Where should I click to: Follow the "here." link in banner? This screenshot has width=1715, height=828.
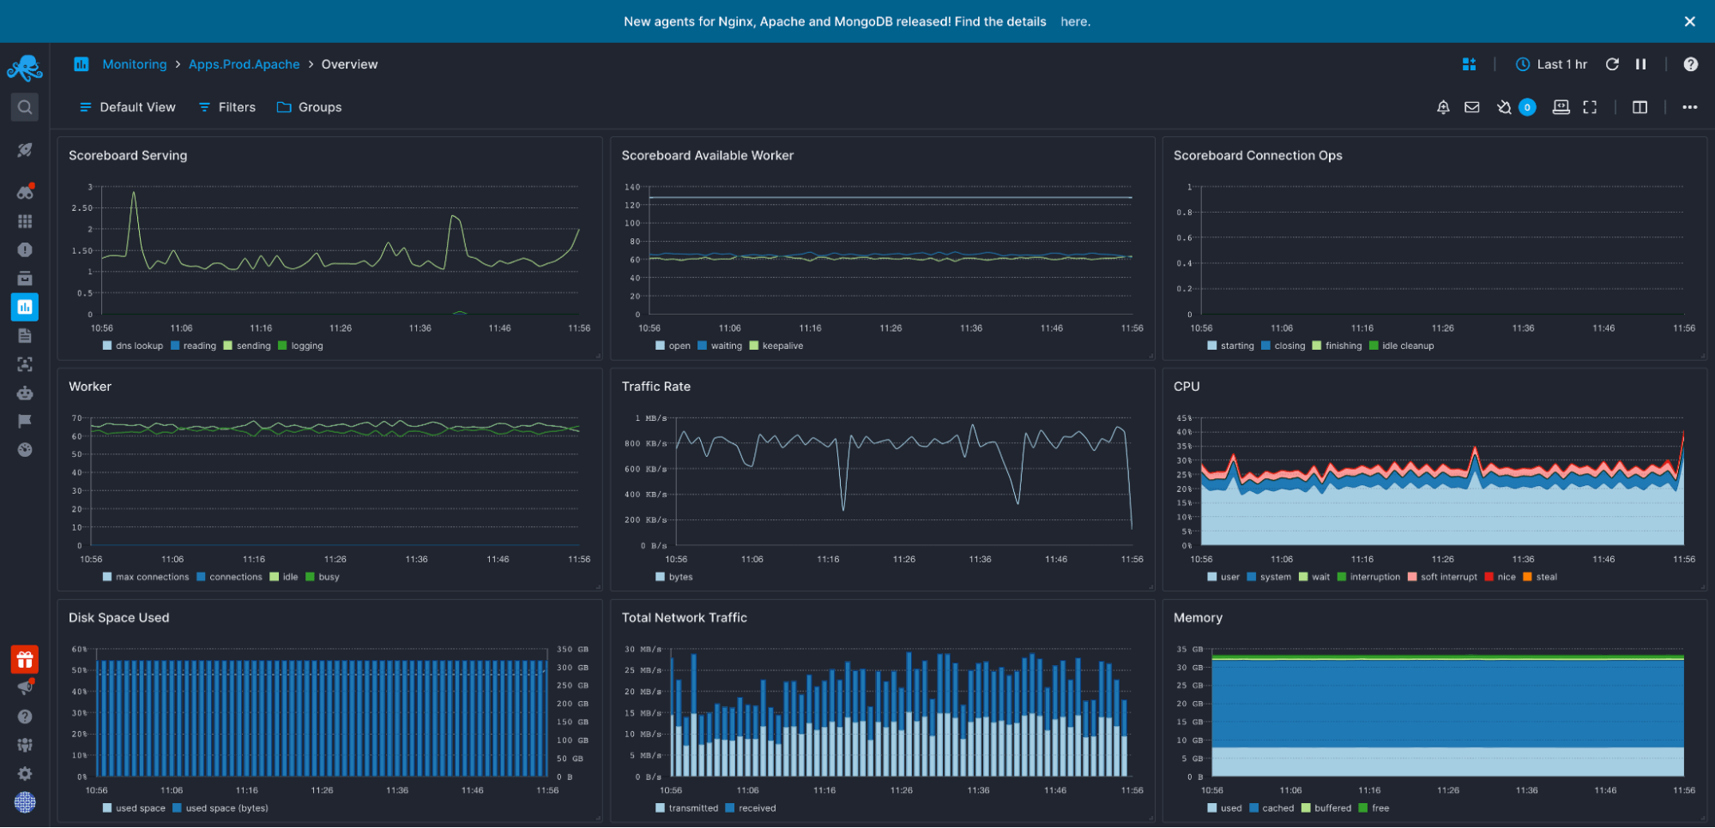pyautogui.click(x=1075, y=21)
